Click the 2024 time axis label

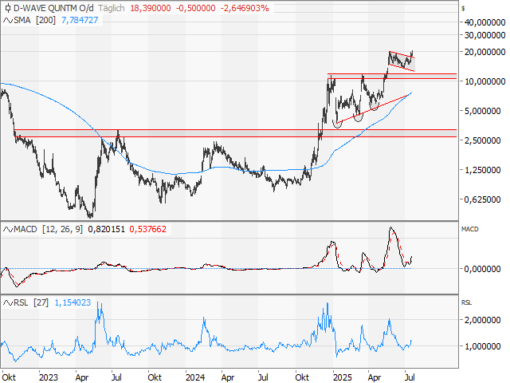click(x=195, y=377)
